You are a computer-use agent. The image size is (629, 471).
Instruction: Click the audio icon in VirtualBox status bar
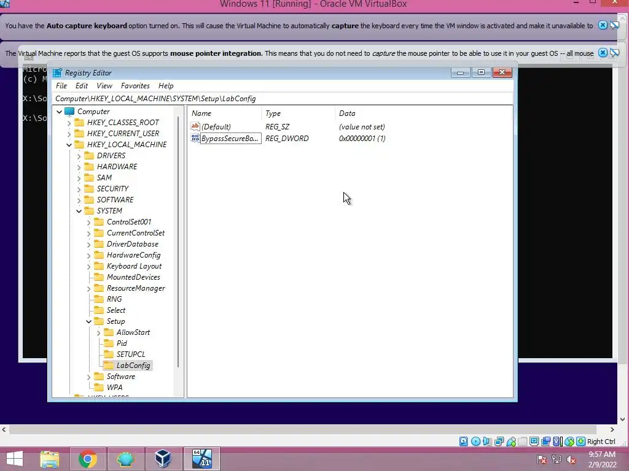click(487, 442)
